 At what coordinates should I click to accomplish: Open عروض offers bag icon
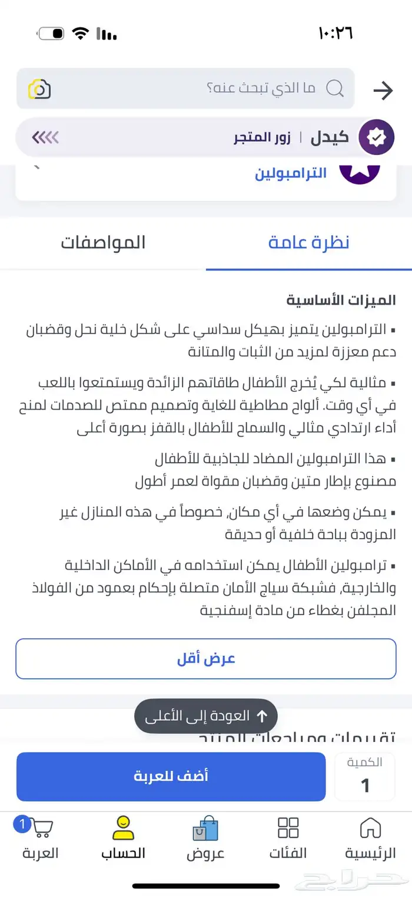(205, 830)
